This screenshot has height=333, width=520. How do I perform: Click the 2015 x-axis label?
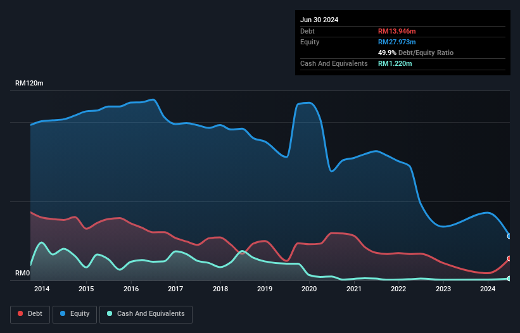click(x=86, y=289)
